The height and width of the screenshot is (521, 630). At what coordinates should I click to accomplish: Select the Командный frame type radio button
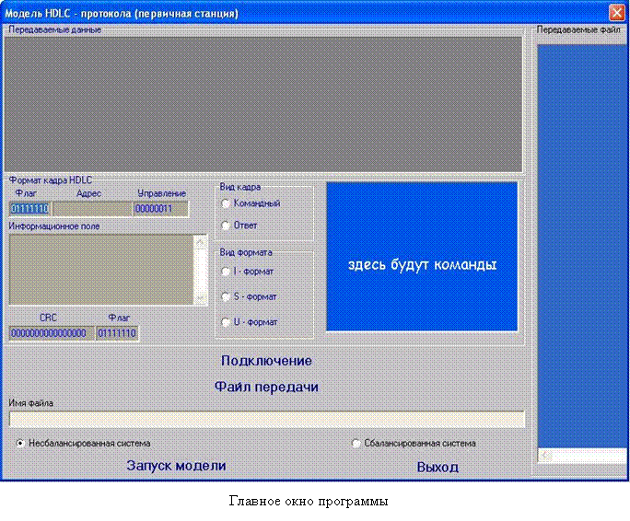click(226, 203)
